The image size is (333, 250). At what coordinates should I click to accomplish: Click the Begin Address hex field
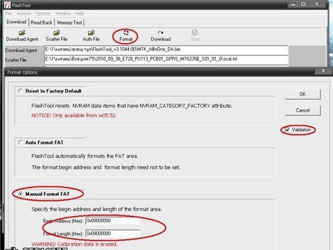(x=112, y=221)
